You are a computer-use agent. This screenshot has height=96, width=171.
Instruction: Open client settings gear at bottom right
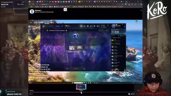tap(125, 70)
